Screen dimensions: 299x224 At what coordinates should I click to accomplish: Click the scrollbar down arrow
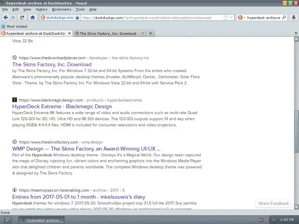point(297,207)
